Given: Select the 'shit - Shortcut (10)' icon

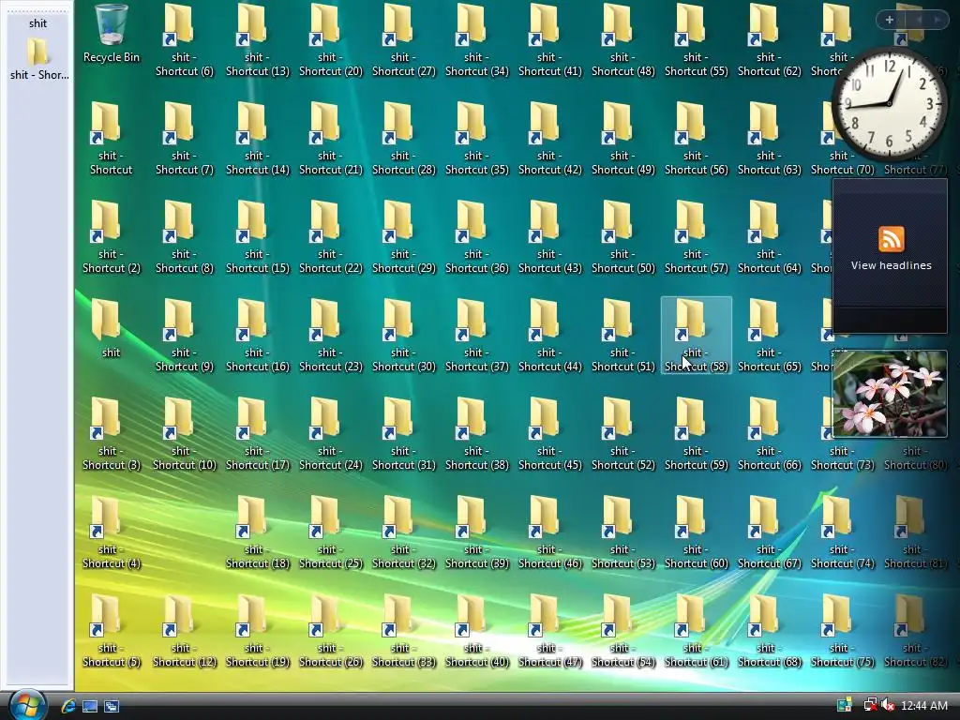Looking at the screenshot, I should [x=185, y=434].
